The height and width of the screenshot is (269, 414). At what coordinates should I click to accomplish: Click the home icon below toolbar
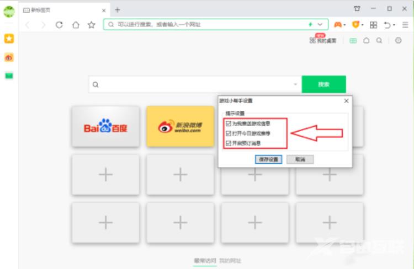coord(366,40)
